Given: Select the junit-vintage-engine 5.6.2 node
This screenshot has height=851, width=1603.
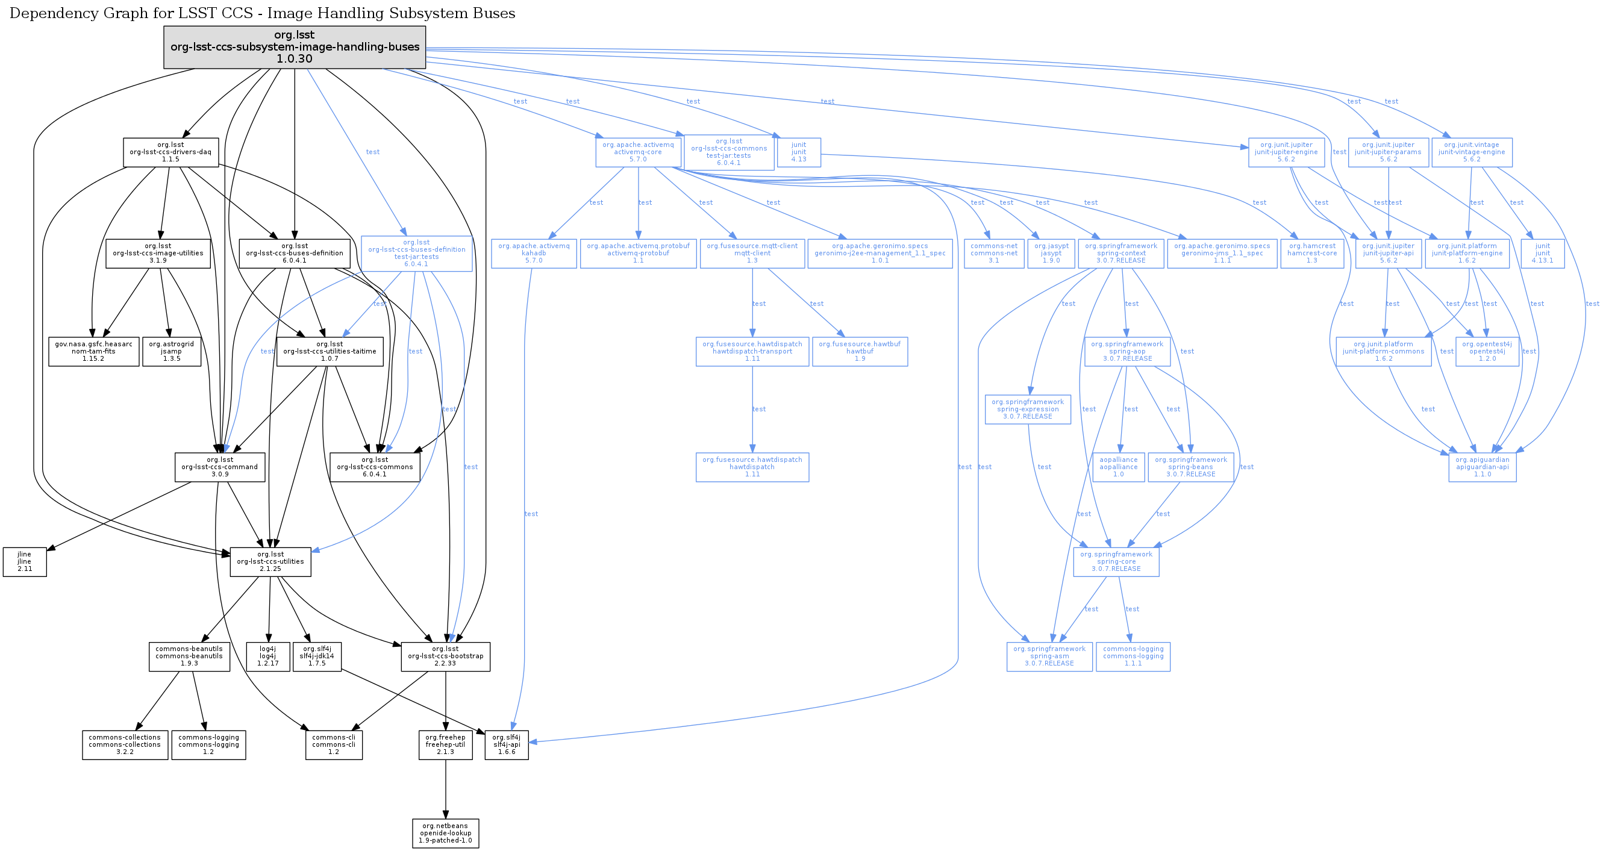Looking at the screenshot, I should (1471, 152).
